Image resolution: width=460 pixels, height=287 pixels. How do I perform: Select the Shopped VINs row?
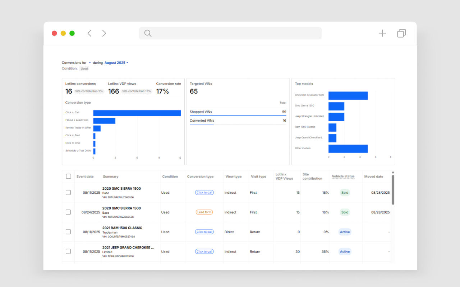(x=238, y=112)
